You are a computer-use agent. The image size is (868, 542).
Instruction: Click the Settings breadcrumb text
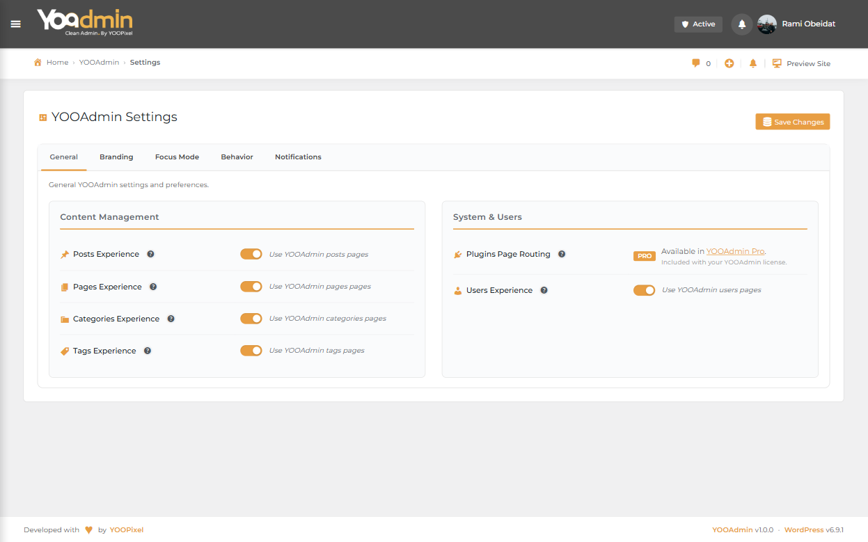tap(145, 63)
